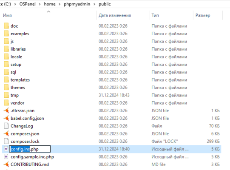
Task: Open the doc folder icon
Action: click(x=6, y=26)
